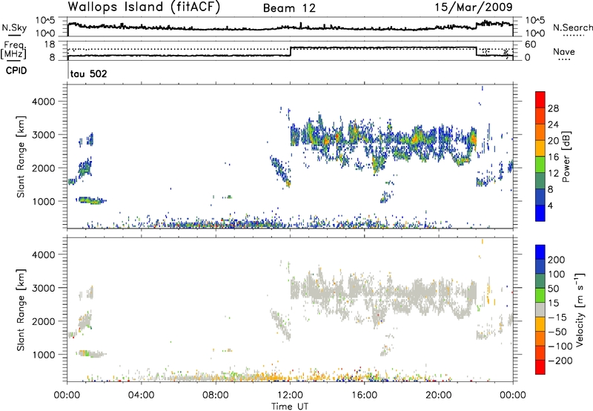Pick the Power colorbar segment between 24 and 20
This screenshot has width=593, height=411.
pos(540,132)
